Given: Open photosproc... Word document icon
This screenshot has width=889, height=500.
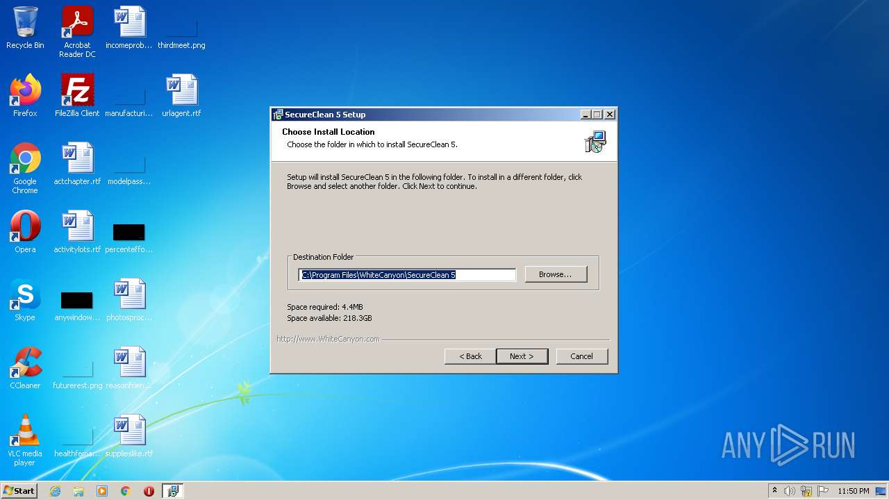Looking at the screenshot, I should pos(129,300).
